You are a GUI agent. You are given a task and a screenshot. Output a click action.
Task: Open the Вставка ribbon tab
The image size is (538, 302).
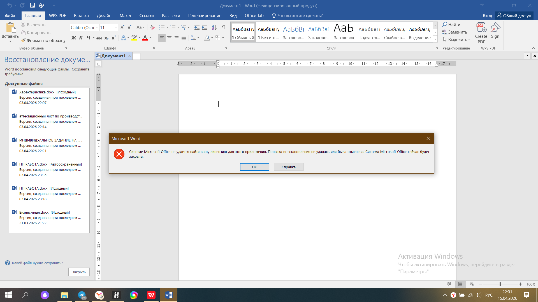tap(81, 16)
